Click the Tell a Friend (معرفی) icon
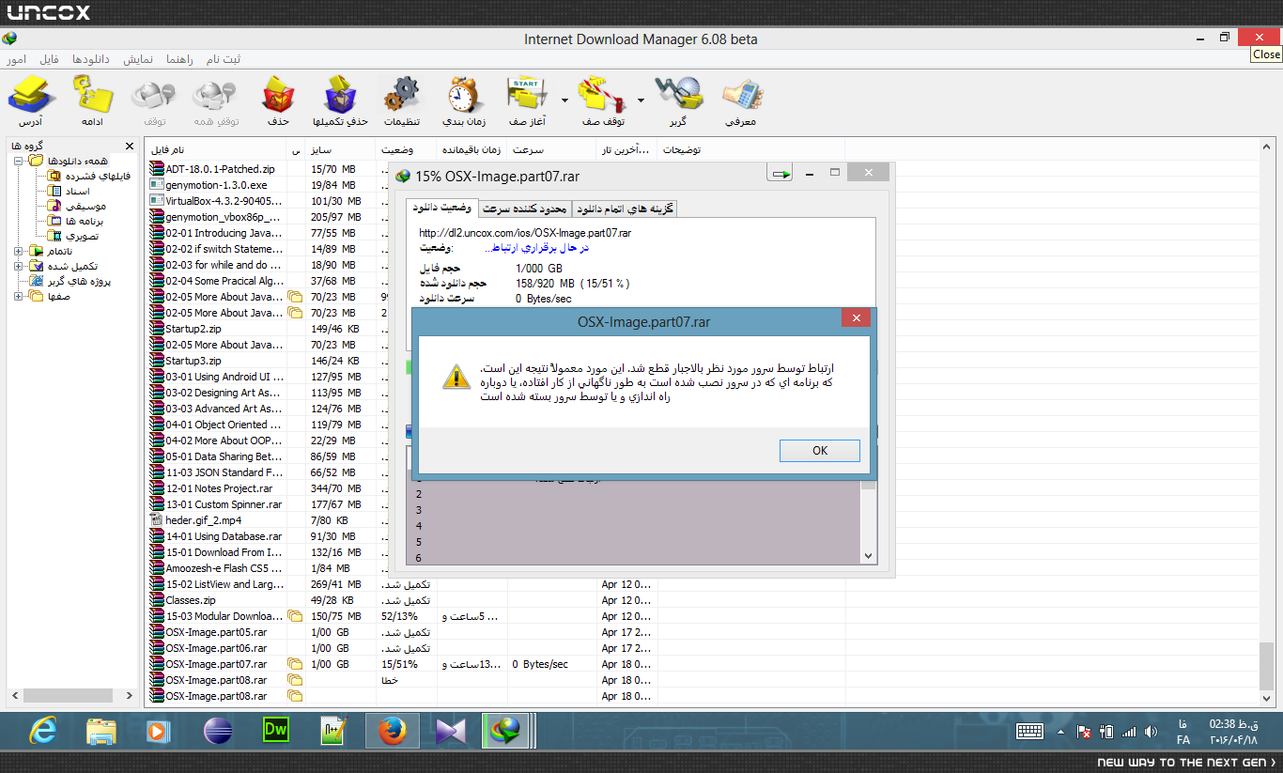This screenshot has height=773, width=1283. point(741,95)
